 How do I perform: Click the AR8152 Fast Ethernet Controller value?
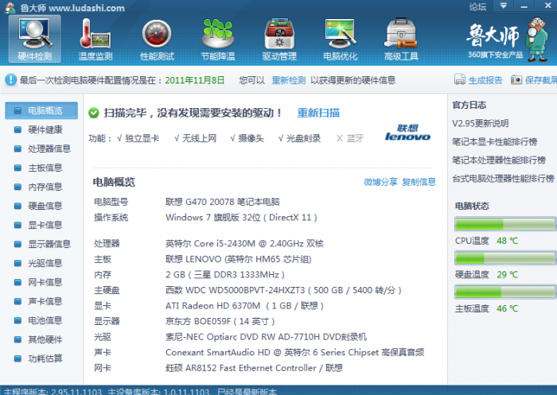coord(254,368)
